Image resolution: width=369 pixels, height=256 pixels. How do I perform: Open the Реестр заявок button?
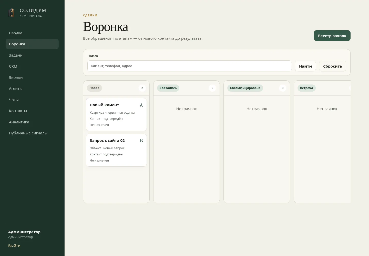tap(332, 36)
